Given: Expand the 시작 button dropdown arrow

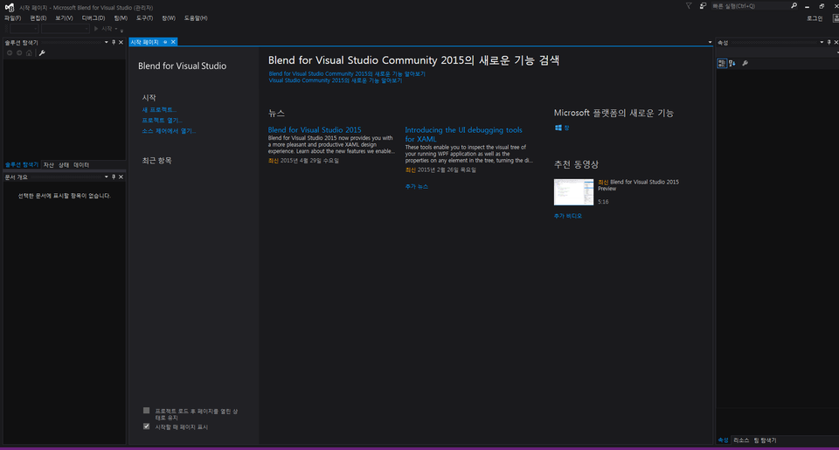Looking at the screenshot, I should pyautogui.click(x=116, y=29).
